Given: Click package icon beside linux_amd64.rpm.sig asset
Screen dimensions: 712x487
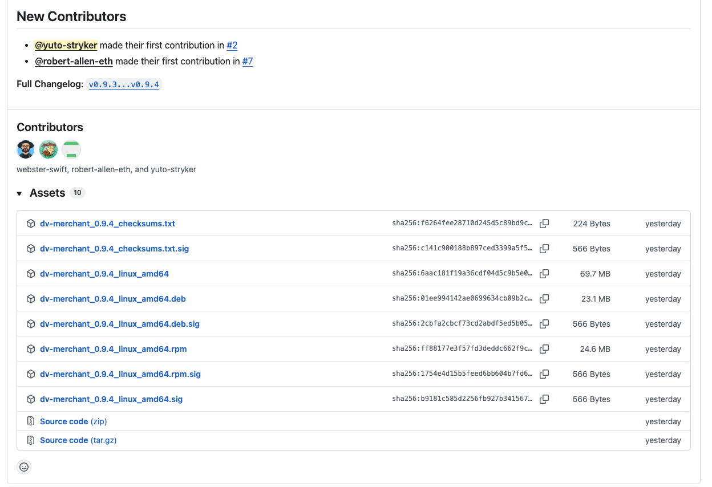Looking at the screenshot, I should [x=31, y=374].
